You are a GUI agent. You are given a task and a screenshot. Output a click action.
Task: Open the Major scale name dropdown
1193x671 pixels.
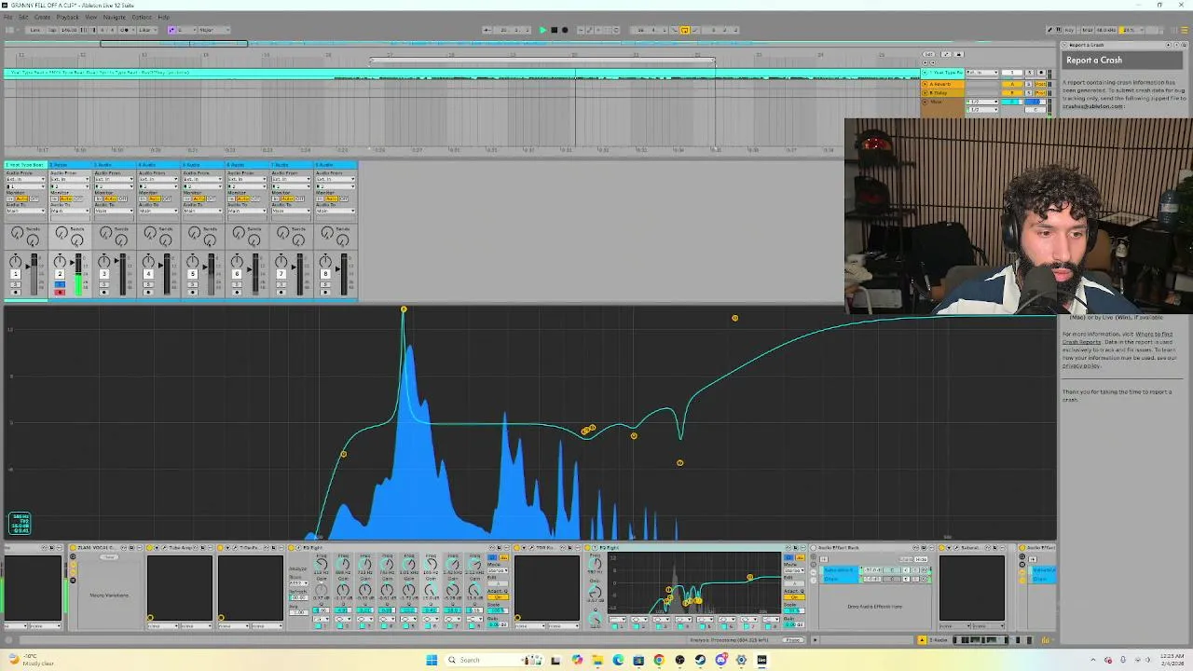(x=213, y=30)
